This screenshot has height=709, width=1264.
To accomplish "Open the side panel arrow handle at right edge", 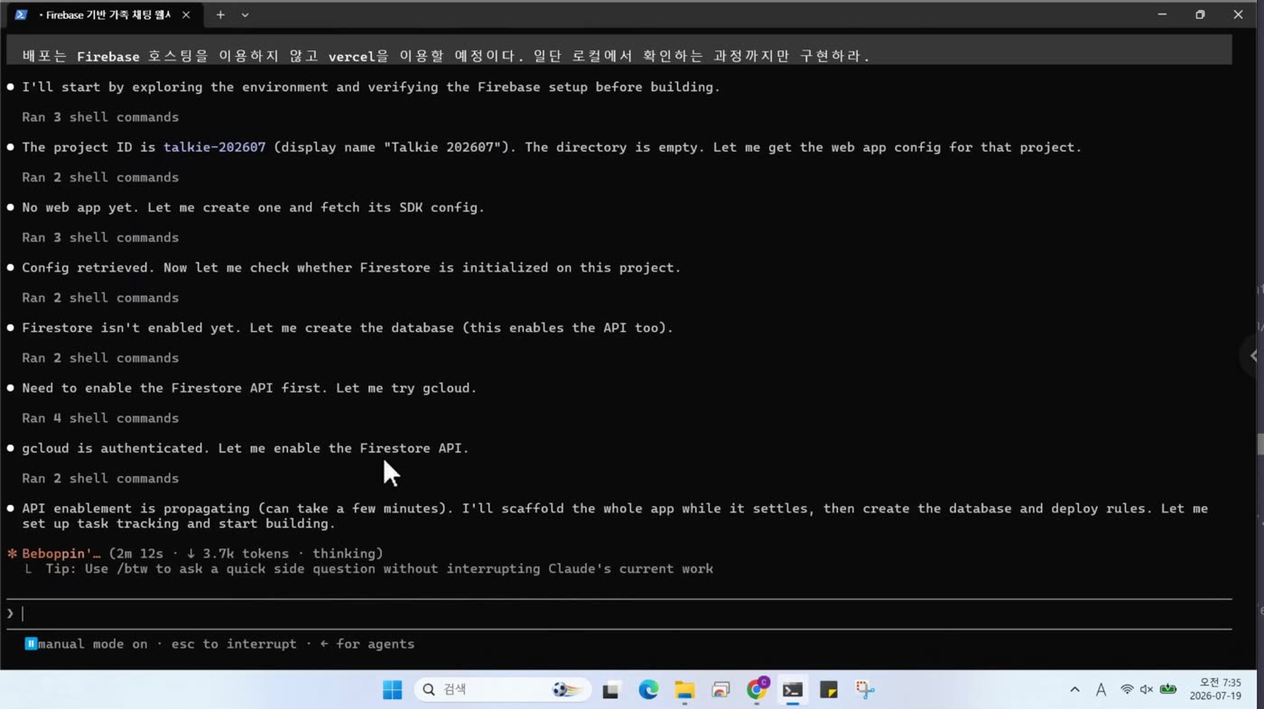I will (1253, 355).
